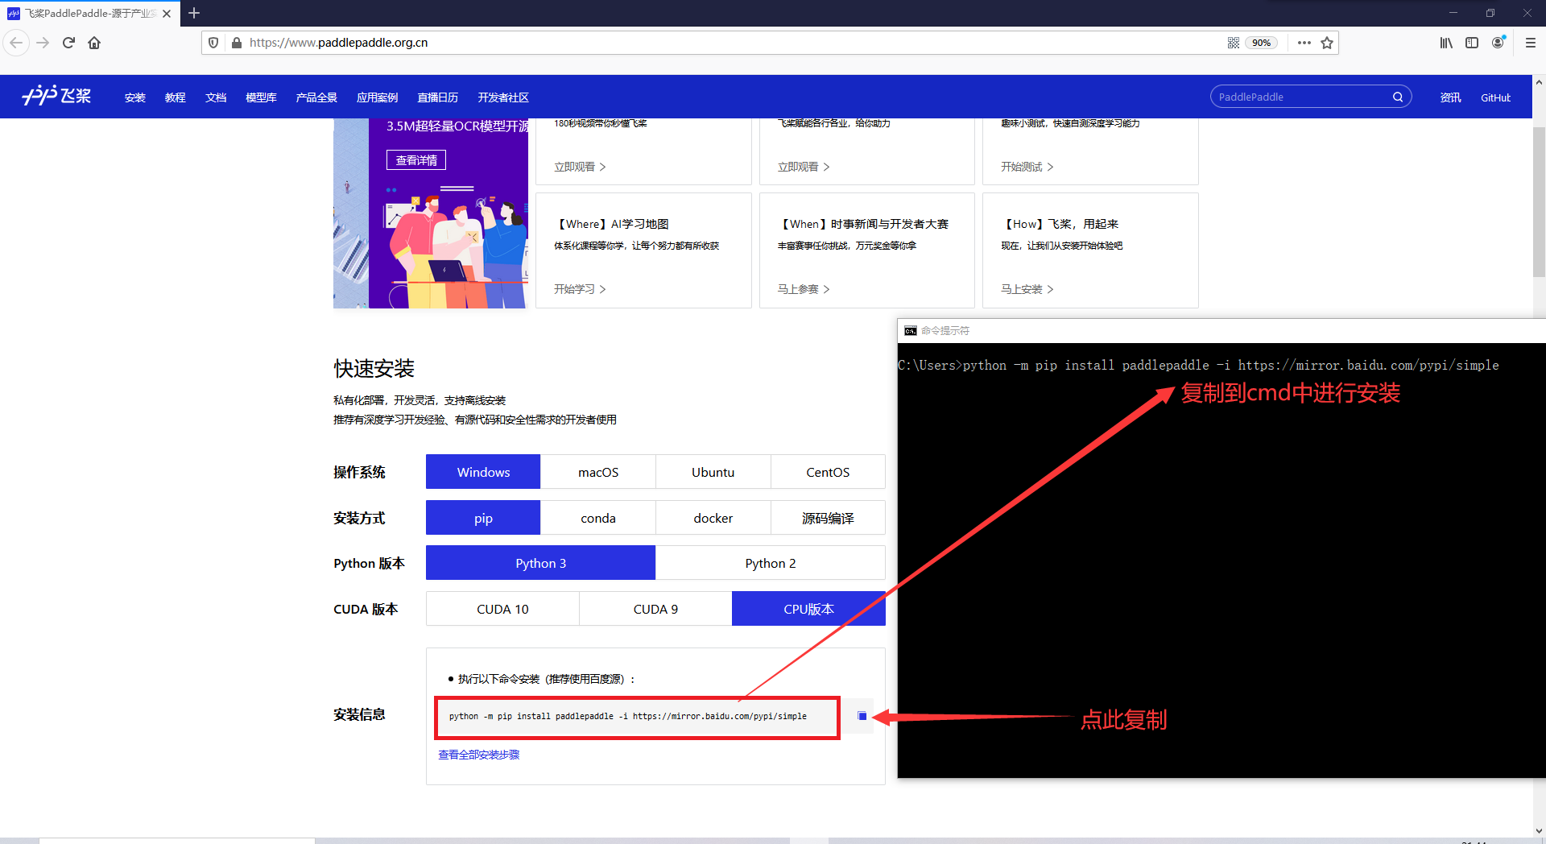Choose docker as install method
This screenshot has height=844, width=1546.
coord(713,518)
